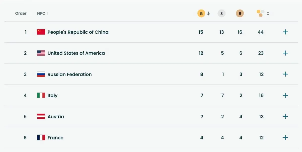Screen dimensions: 302x152
Task: Click the China flag icon
Action: click(x=41, y=32)
